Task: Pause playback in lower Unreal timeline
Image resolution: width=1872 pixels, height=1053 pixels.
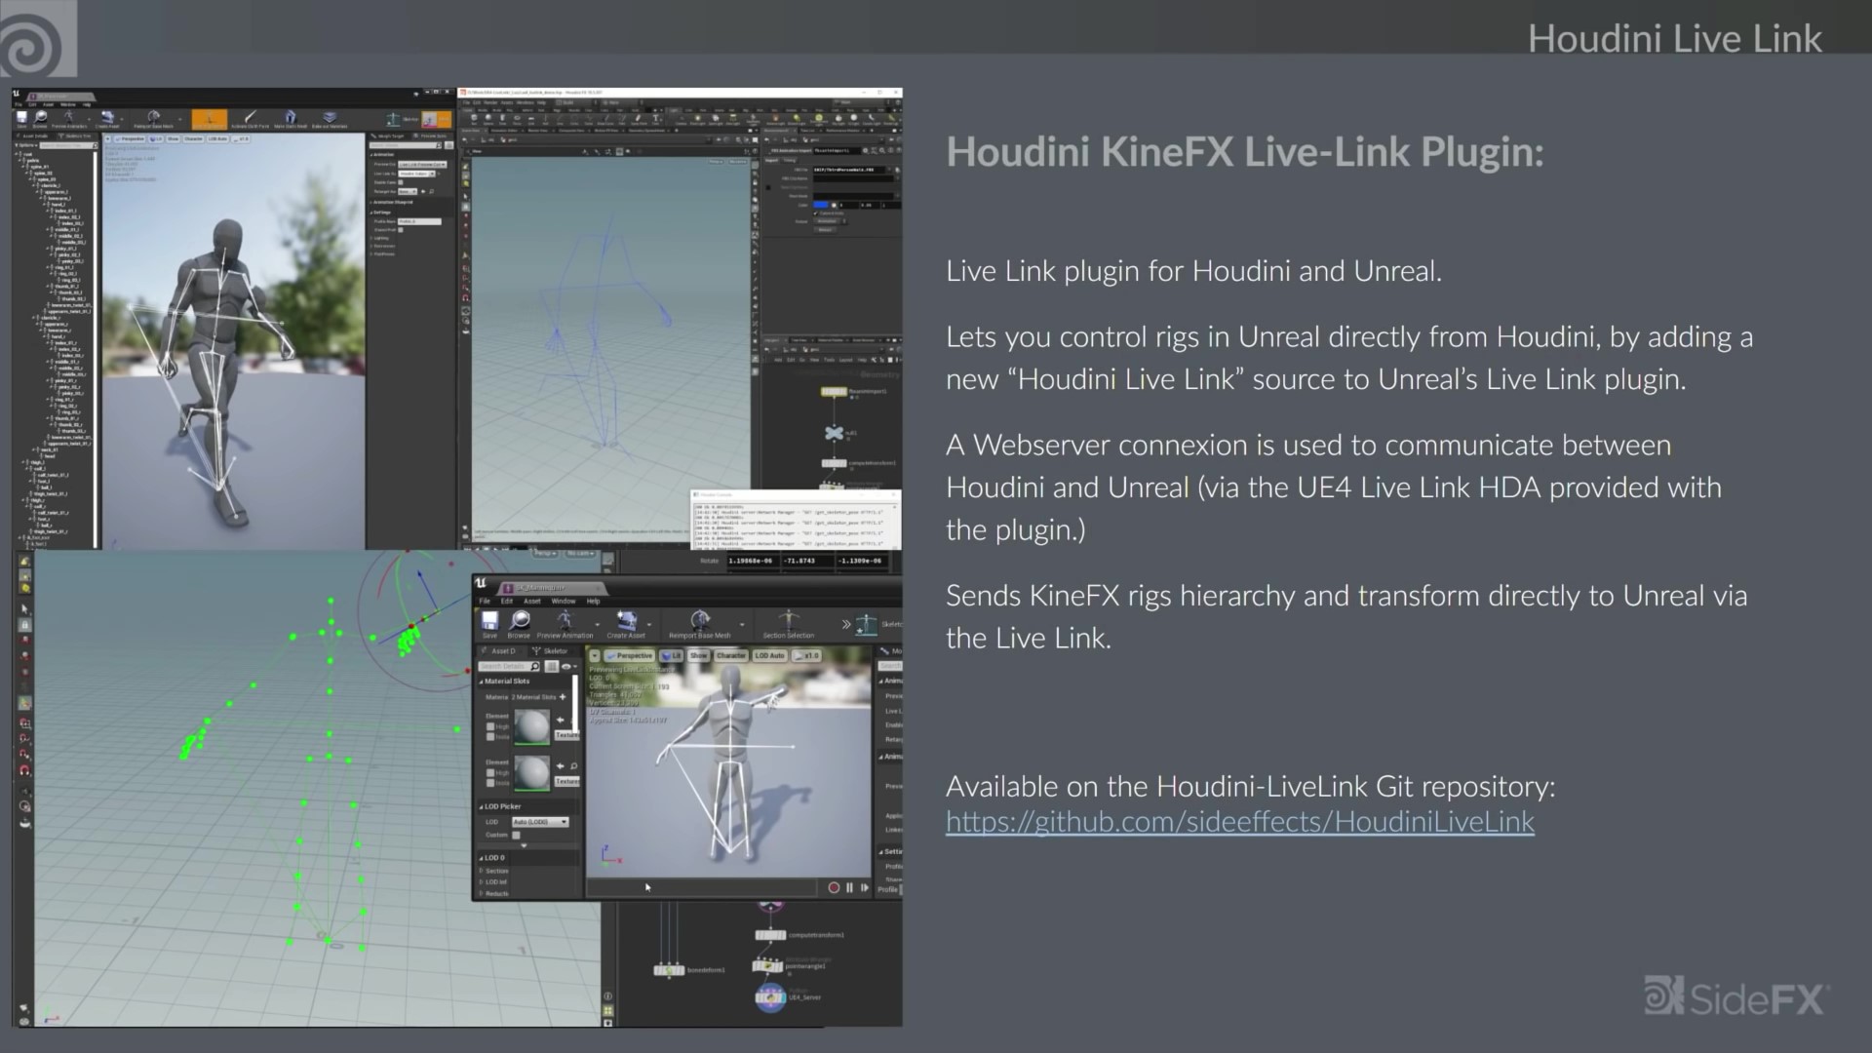Action: click(x=849, y=888)
